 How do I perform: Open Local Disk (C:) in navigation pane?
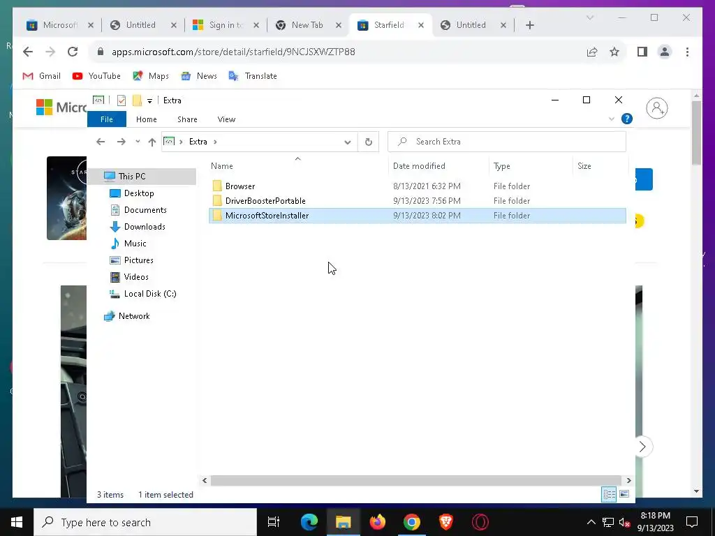[x=150, y=294]
